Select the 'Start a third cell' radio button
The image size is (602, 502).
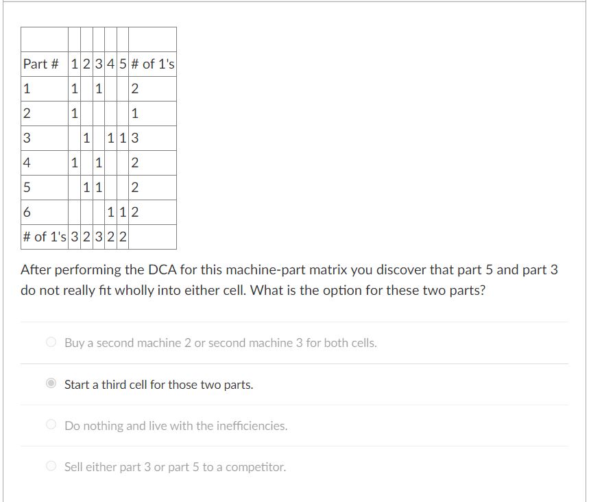[51, 385]
